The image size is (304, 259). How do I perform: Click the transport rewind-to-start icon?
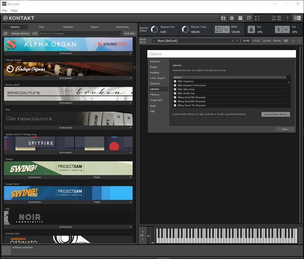217,31
